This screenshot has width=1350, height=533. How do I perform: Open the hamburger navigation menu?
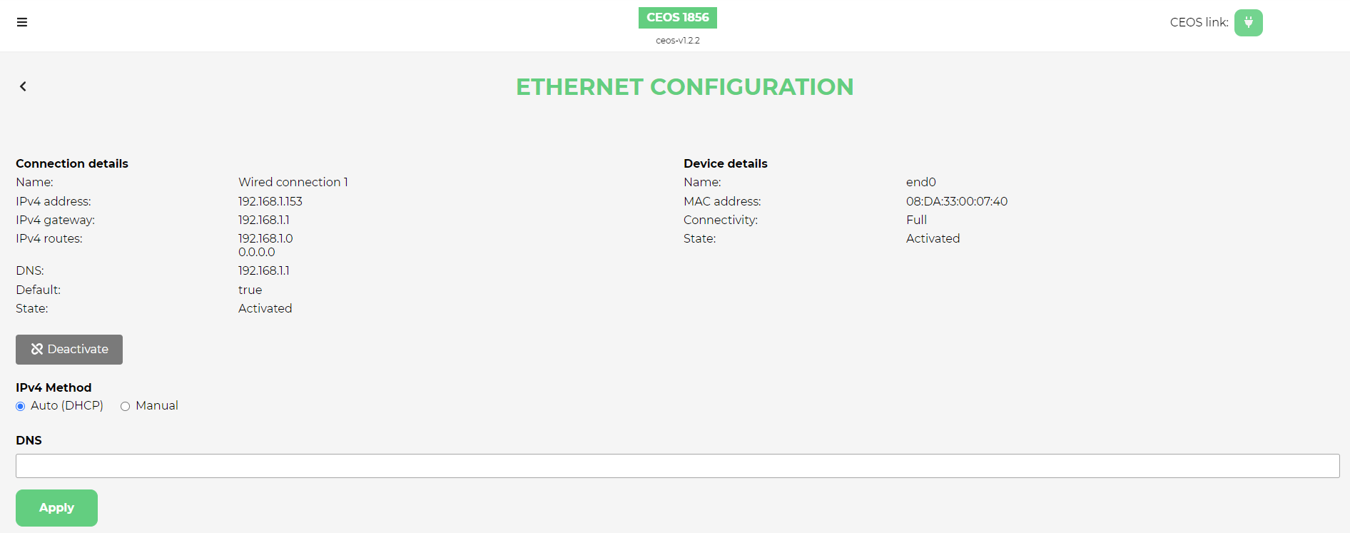pos(22,22)
